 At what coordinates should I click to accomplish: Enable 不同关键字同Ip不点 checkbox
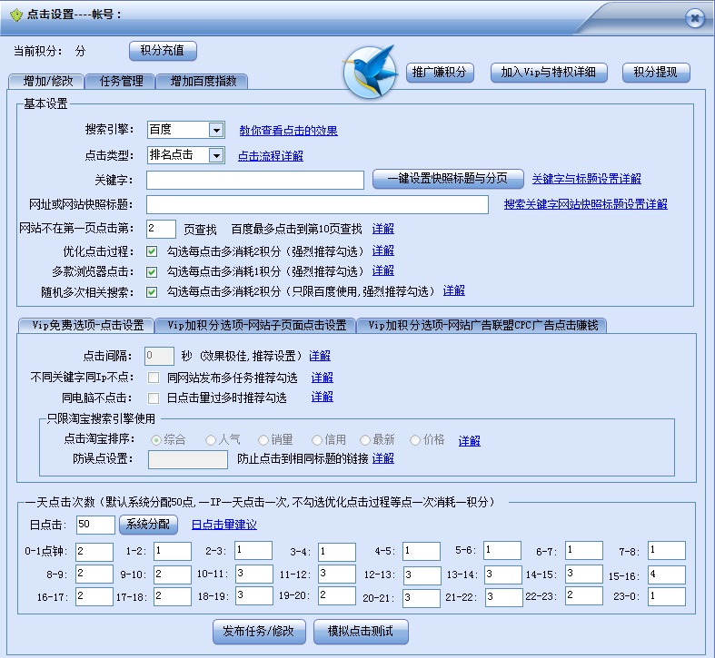tap(154, 378)
